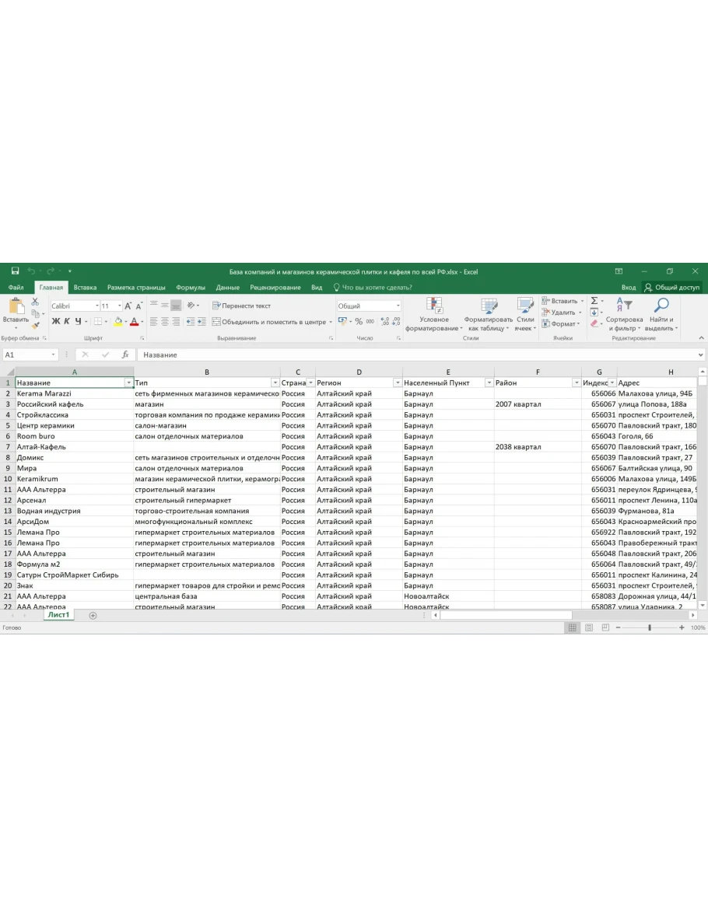Click Decrease Decimal icon
Screen dimensions: 708x898
(x=396, y=321)
